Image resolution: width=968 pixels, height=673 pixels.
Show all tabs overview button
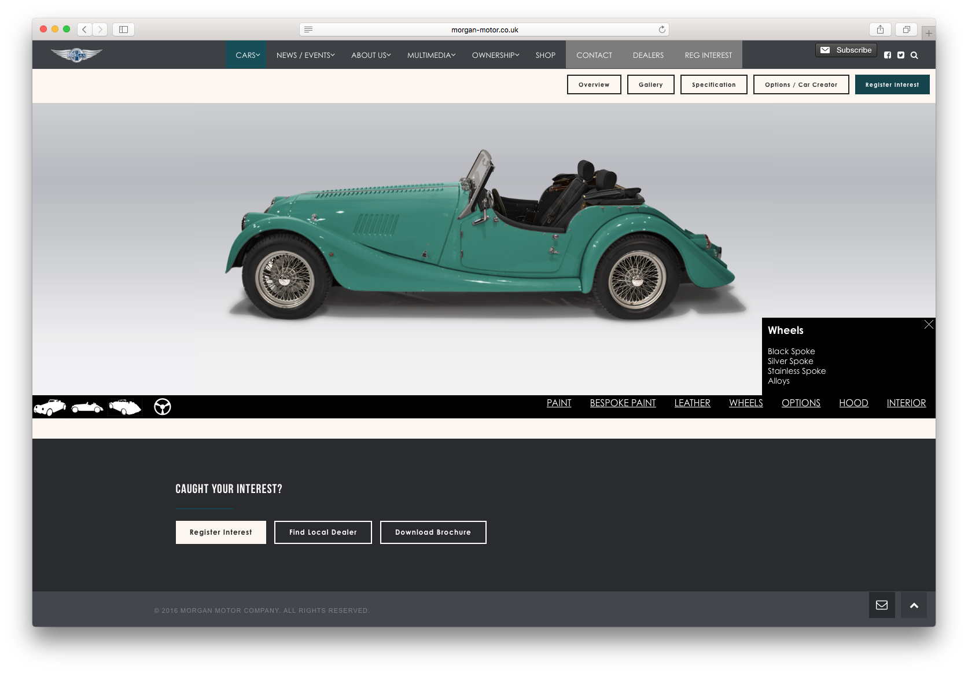pos(906,30)
